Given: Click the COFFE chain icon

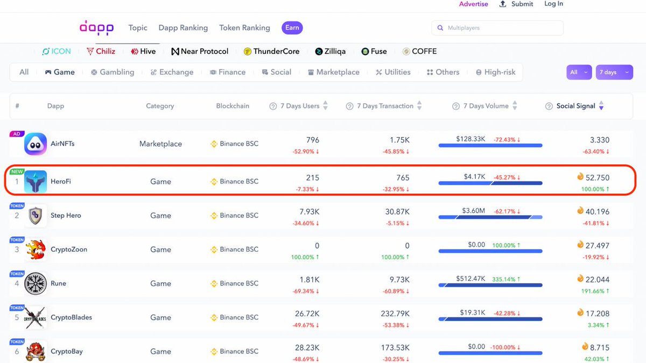Looking at the screenshot, I should (x=406, y=52).
